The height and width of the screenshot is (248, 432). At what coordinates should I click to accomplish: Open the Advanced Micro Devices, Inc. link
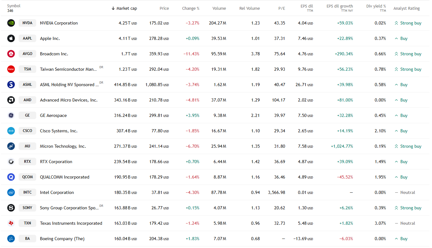(69, 100)
